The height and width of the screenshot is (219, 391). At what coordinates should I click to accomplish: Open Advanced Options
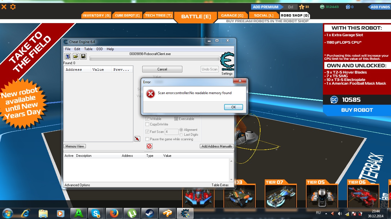[77, 185]
